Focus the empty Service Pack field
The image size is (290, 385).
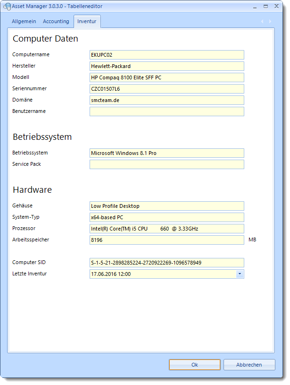167,164
